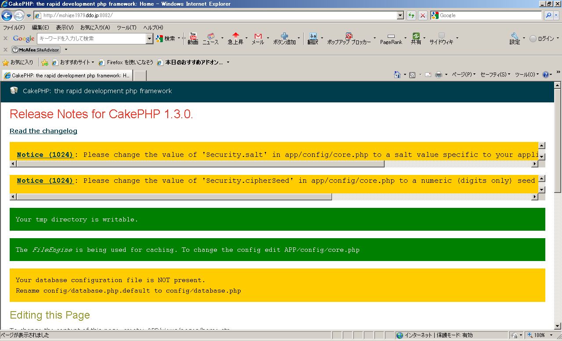Click the Home icon in command bar

pos(397,75)
